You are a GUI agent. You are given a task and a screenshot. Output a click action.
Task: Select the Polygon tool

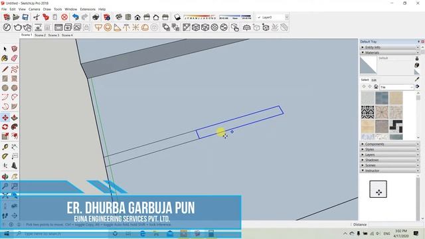tap(15, 88)
